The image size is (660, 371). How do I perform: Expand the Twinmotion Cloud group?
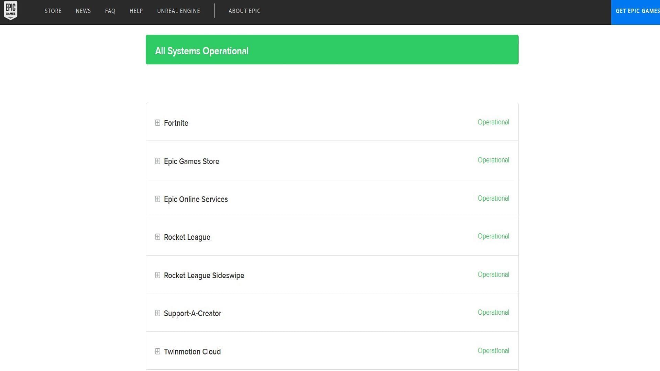tap(157, 351)
